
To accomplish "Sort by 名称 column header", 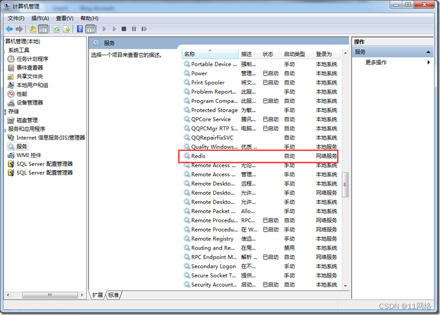I will coord(210,54).
